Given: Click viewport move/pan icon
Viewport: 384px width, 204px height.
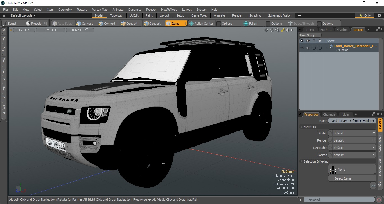Looking at the screenshot, I should pos(266,30).
